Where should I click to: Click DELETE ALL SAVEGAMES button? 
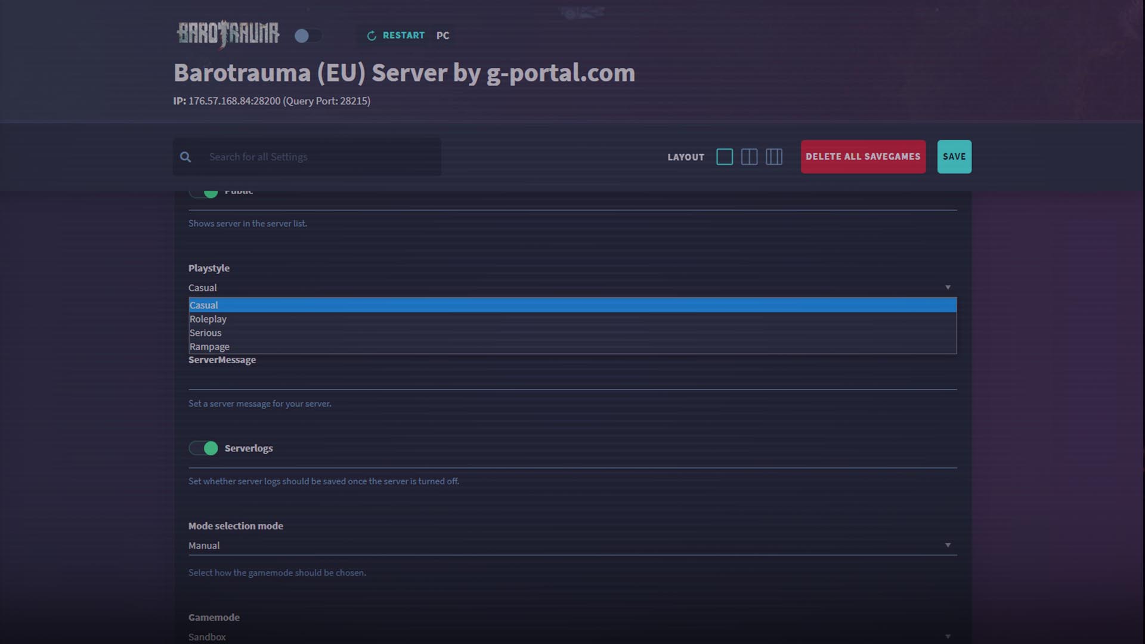(863, 157)
